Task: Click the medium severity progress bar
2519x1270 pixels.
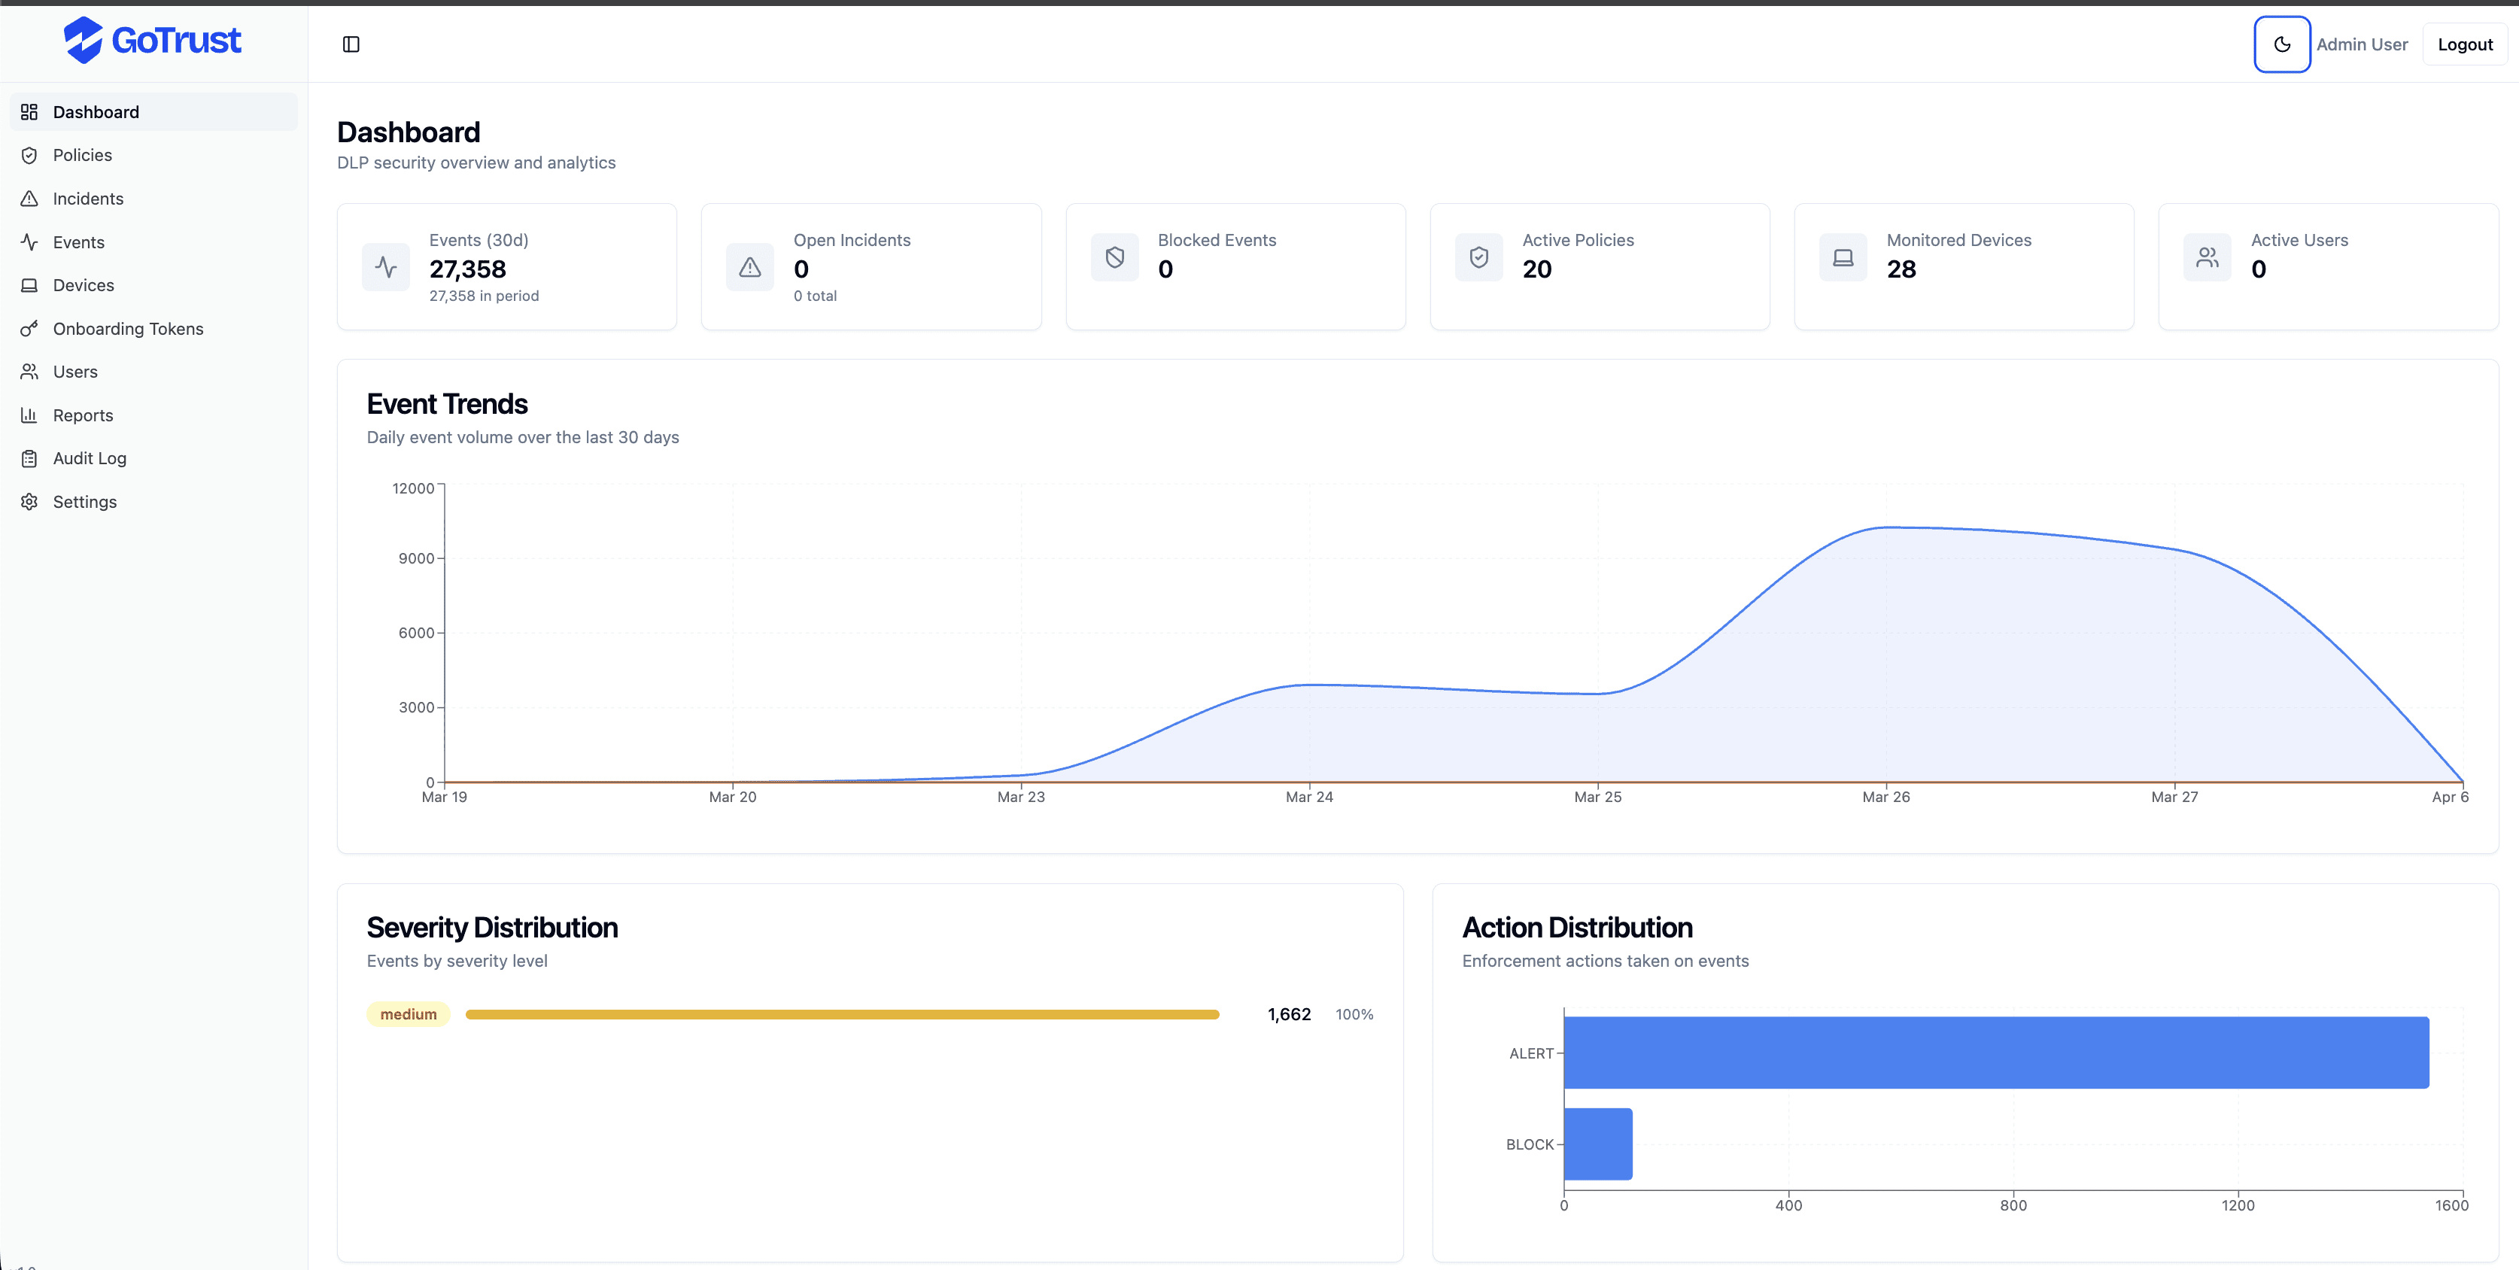Action: pos(842,1015)
